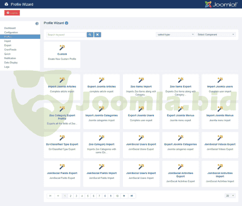Click the Export Joomla Categories wand icon
Screen dimensions: 242x206
pyautogui.click(x=181, y=138)
